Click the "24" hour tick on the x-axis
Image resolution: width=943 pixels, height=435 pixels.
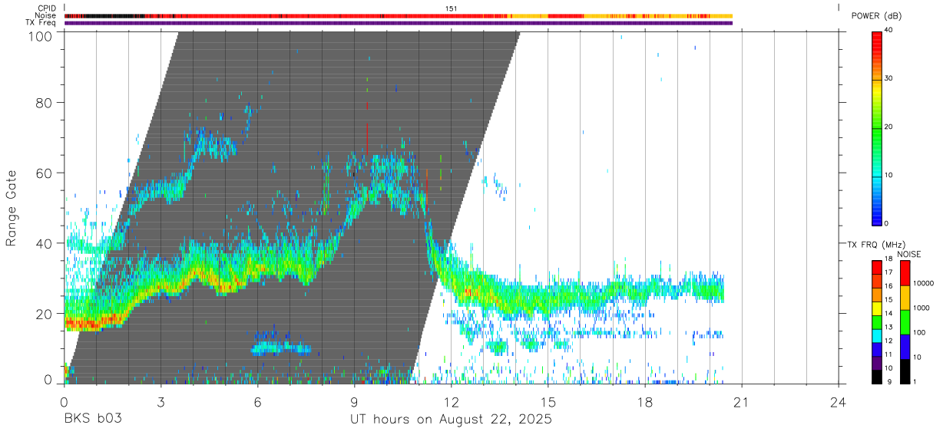point(839,401)
